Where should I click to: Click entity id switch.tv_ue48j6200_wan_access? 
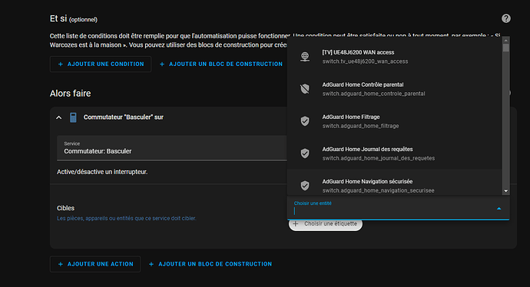pyautogui.click(x=365, y=61)
